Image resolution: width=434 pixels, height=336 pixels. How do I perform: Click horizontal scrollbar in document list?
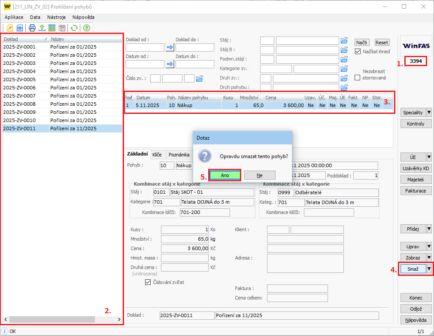[62, 320]
